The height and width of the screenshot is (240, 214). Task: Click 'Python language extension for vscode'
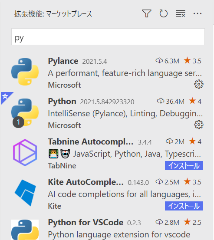[119, 235]
